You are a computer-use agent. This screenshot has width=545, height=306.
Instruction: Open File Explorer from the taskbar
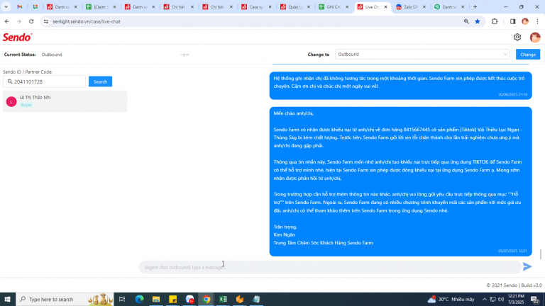[156, 299]
